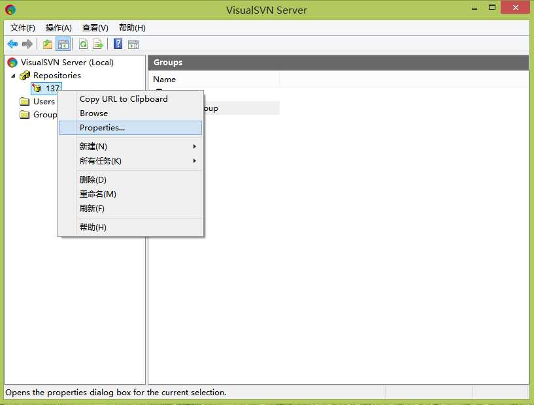Open the 操作(A) menu
The image size is (534, 405).
coord(59,28)
